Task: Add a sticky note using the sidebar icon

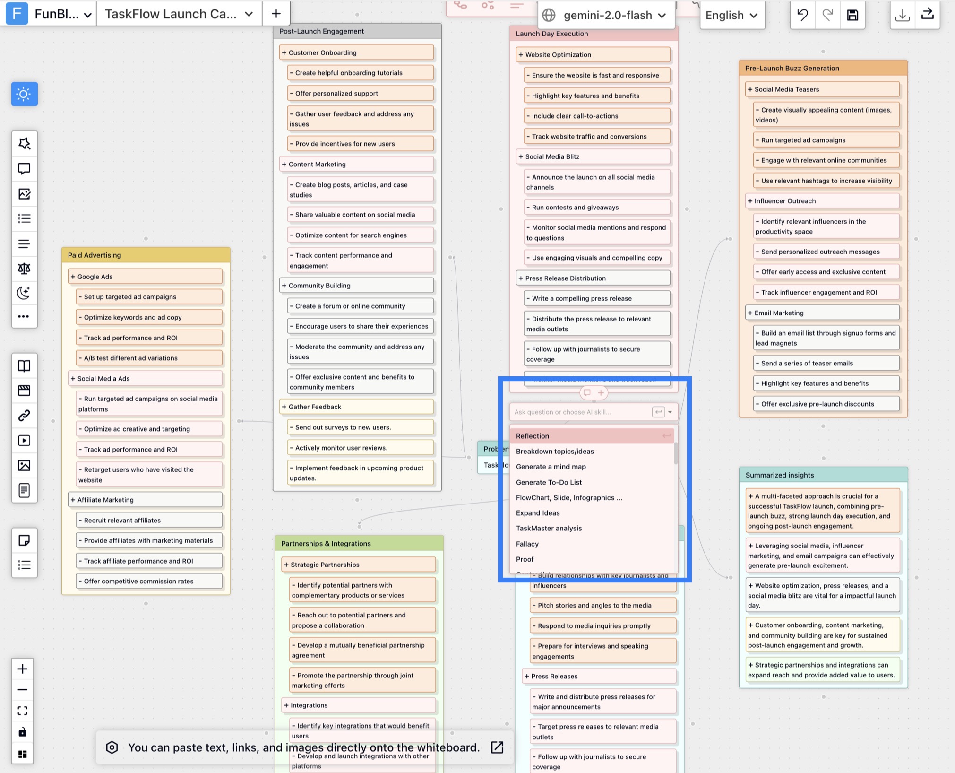Action: (x=24, y=540)
